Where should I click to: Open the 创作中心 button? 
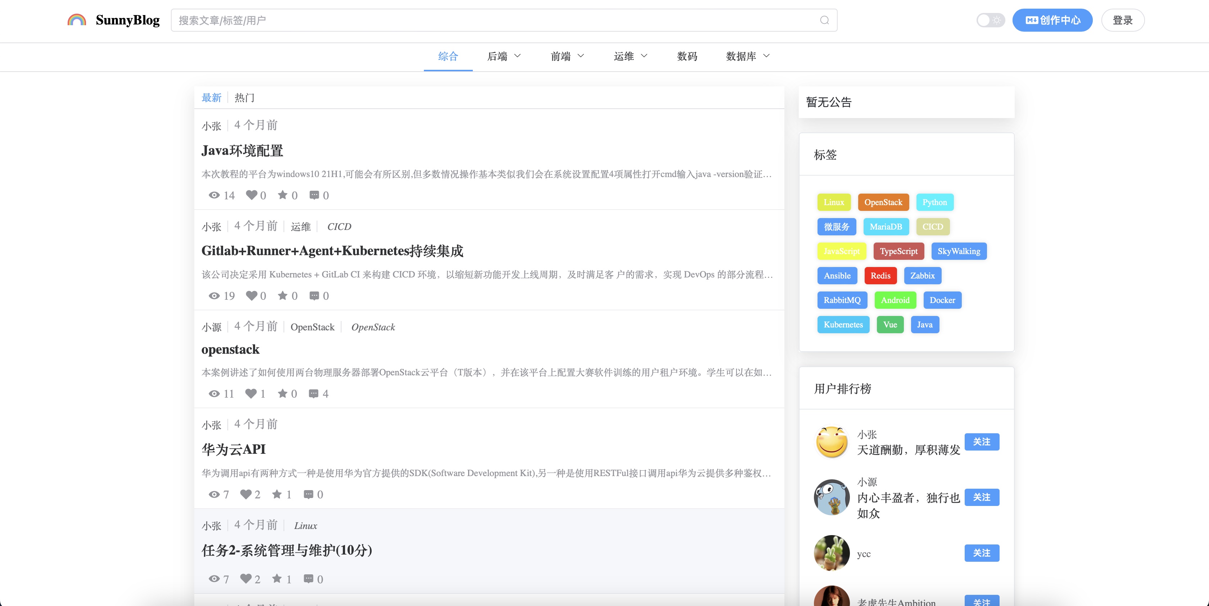click(x=1052, y=20)
